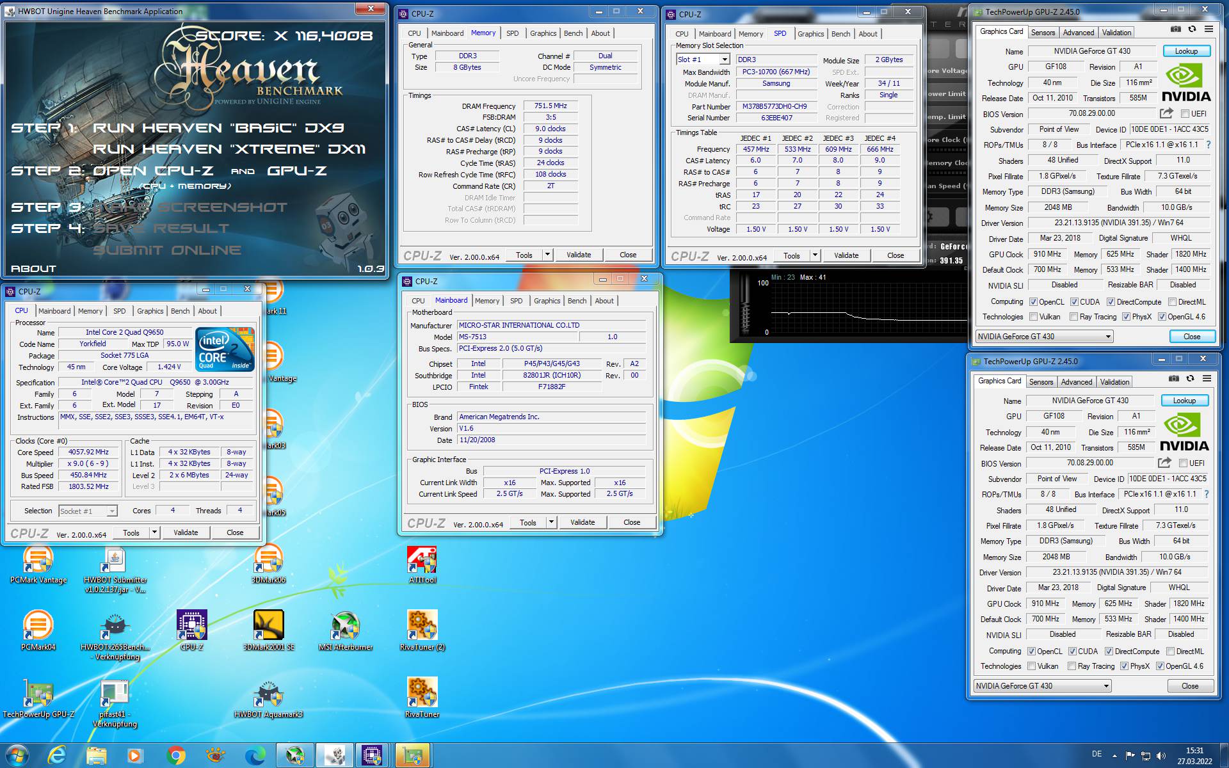Show hidden tray icons arrow
The image size is (1229, 768).
coord(1114,756)
